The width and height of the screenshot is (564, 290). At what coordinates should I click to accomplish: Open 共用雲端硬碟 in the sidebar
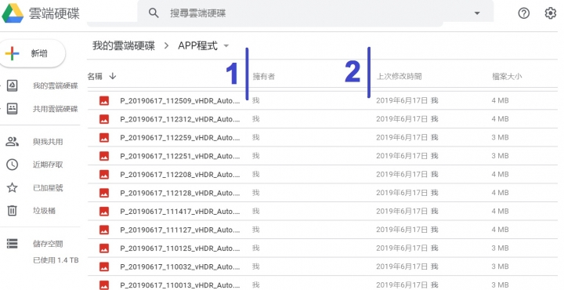click(56, 109)
